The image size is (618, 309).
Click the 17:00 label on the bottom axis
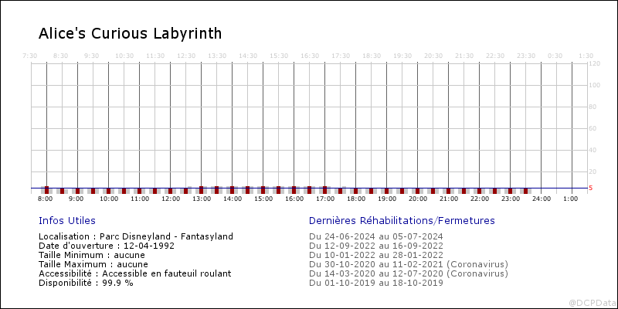point(325,199)
